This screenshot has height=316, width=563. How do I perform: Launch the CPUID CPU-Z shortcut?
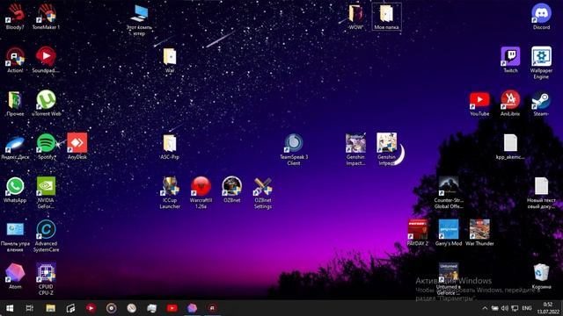pyautogui.click(x=46, y=279)
